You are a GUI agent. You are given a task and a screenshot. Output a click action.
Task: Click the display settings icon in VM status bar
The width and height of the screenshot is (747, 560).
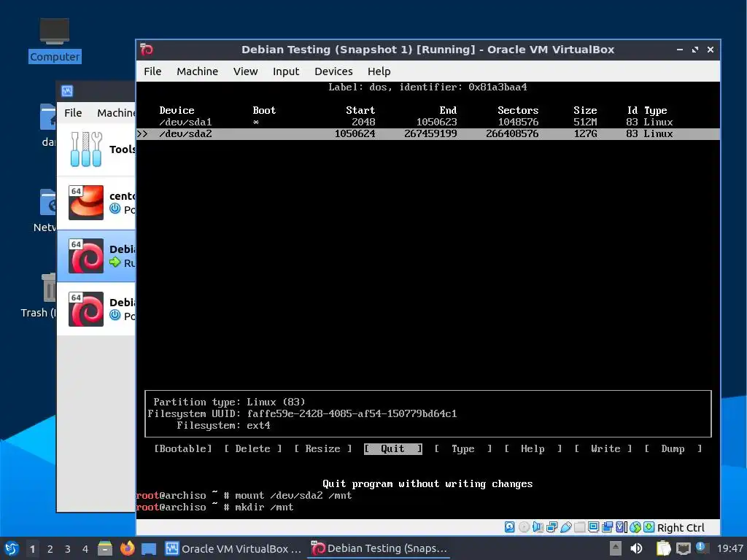pos(594,527)
